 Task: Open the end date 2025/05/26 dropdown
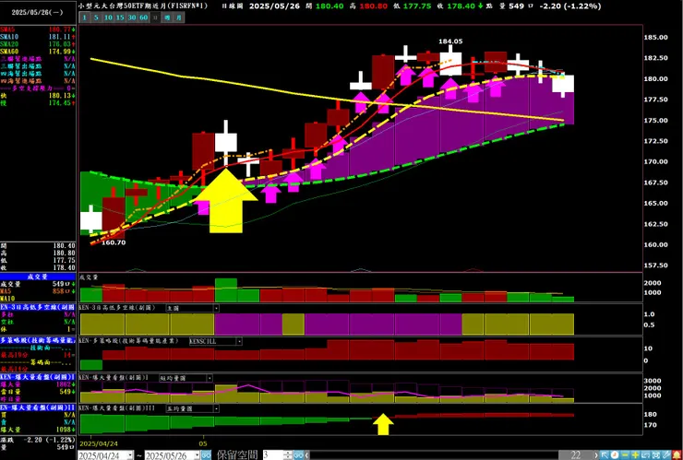(197, 455)
